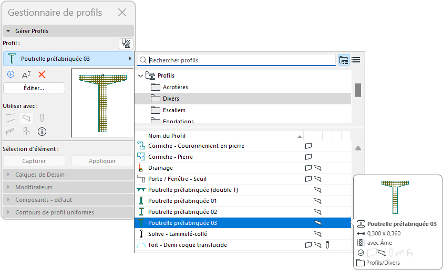Click Corniche - Pierre profile shape icon
443x270 pixels.
[141, 157]
